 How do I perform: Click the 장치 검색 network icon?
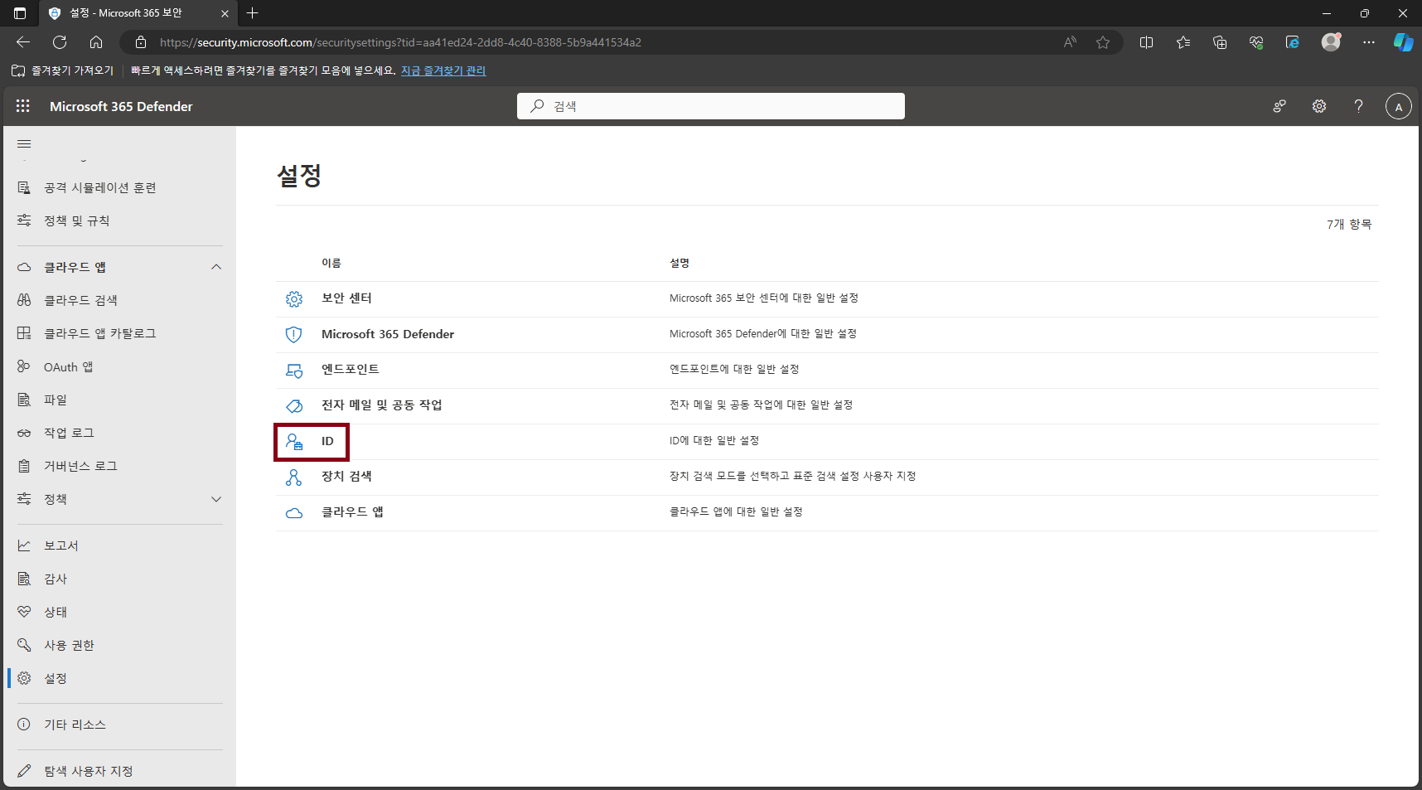click(294, 477)
